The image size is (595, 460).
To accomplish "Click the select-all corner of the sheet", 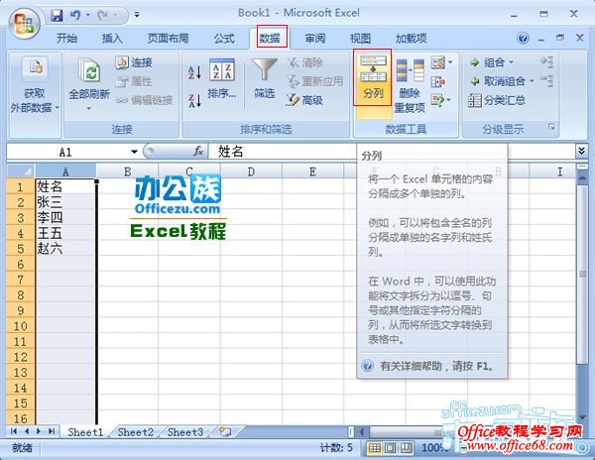I will point(21,172).
